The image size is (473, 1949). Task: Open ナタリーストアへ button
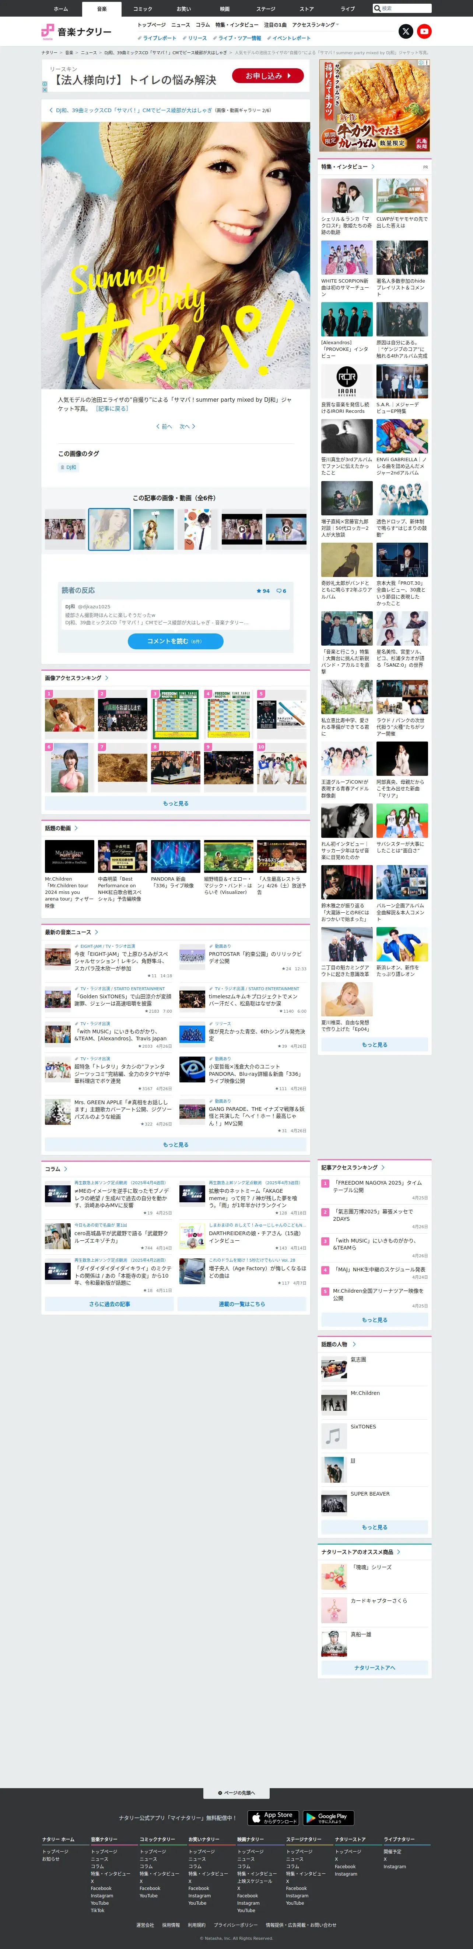(x=375, y=1668)
